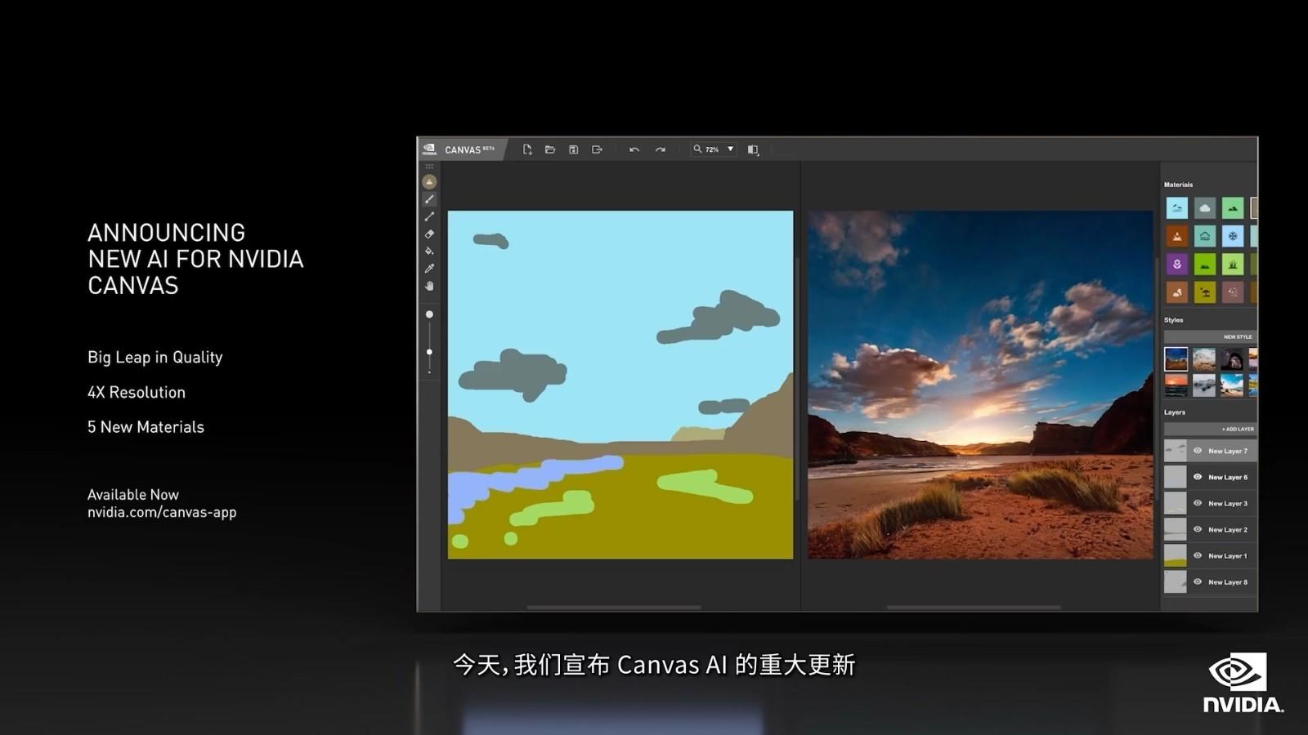Select the Paint Bucket fill tool
1308x735 pixels.
click(429, 252)
